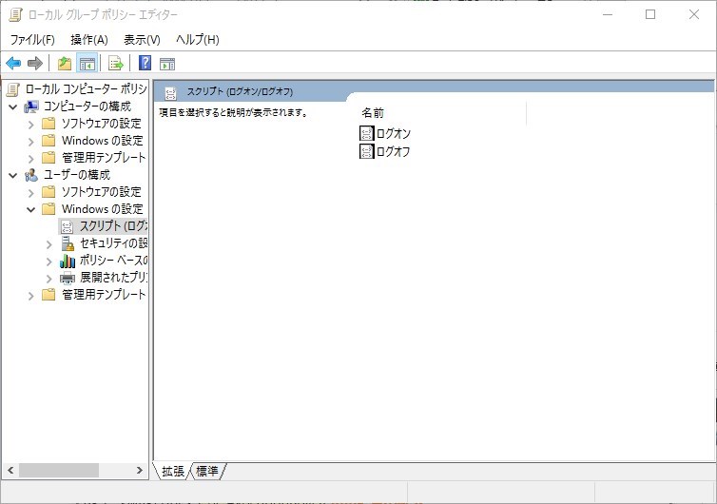The width and height of the screenshot is (717, 504).
Task: Close the policy editor window
Action: click(x=693, y=14)
